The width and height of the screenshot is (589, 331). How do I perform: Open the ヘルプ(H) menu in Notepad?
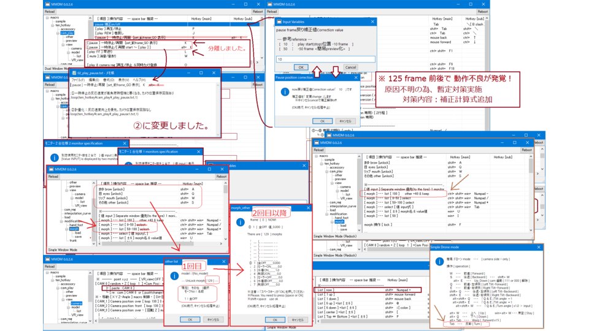tap(139, 80)
